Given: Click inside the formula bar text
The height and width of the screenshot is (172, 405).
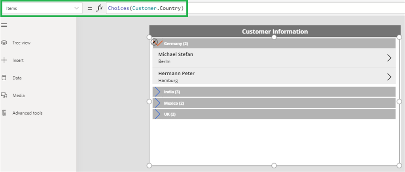Looking at the screenshot, I should coord(146,8).
